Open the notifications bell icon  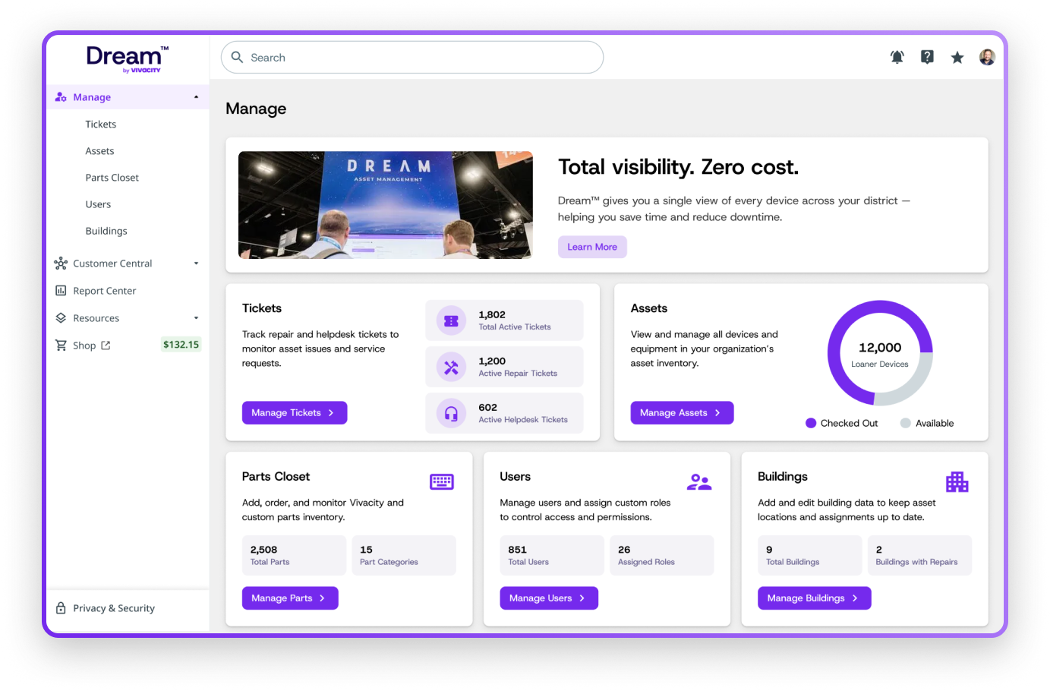(897, 57)
